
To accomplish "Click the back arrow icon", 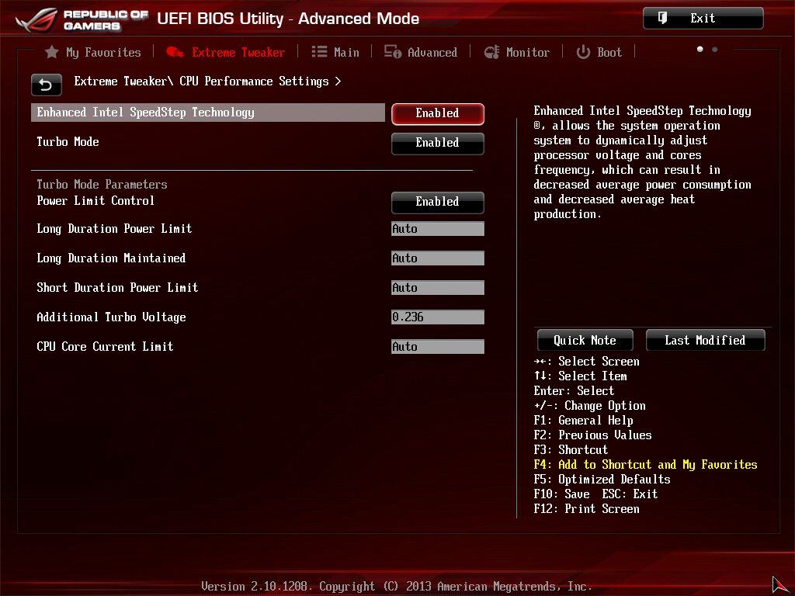I will click(46, 85).
